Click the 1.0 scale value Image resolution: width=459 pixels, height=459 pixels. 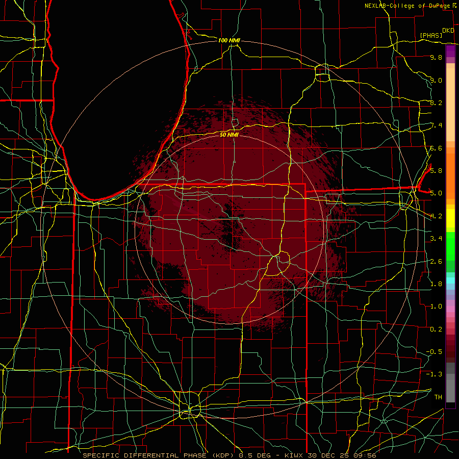436,307
